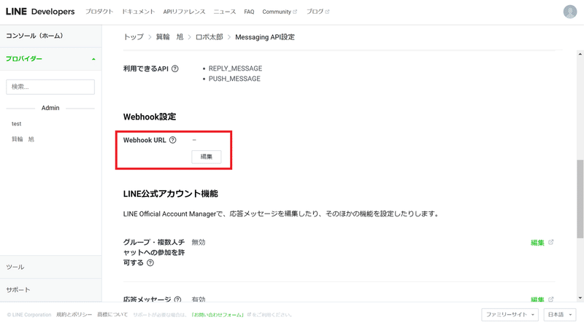Open the APIリファレンス menu
The width and height of the screenshot is (584, 325).
pyautogui.click(x=184, y=12)
